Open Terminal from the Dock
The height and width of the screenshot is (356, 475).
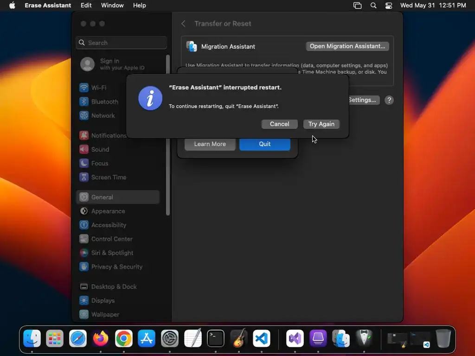pos(216,338)
